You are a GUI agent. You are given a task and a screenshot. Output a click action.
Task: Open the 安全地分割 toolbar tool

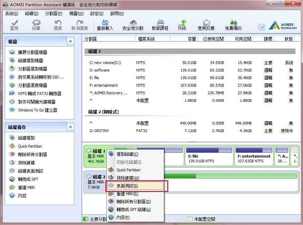(x=133, y=25)
